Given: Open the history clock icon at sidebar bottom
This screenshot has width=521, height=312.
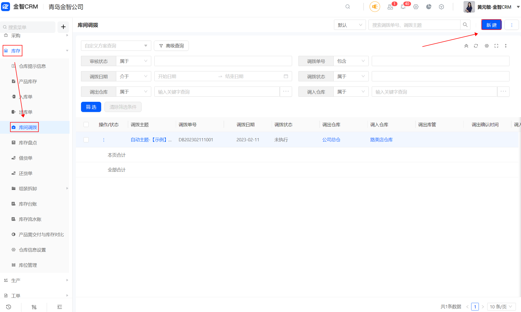Looking at the screenshot, I should pos(9,307).
